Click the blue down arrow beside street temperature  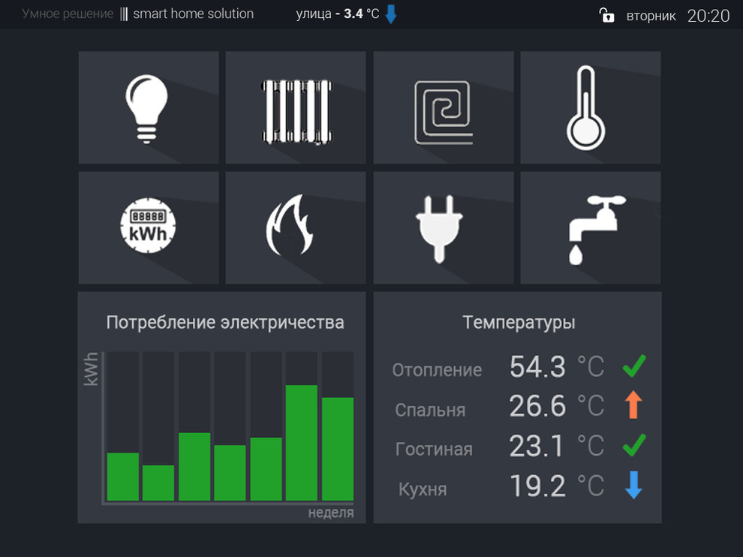tap(391, 14)
